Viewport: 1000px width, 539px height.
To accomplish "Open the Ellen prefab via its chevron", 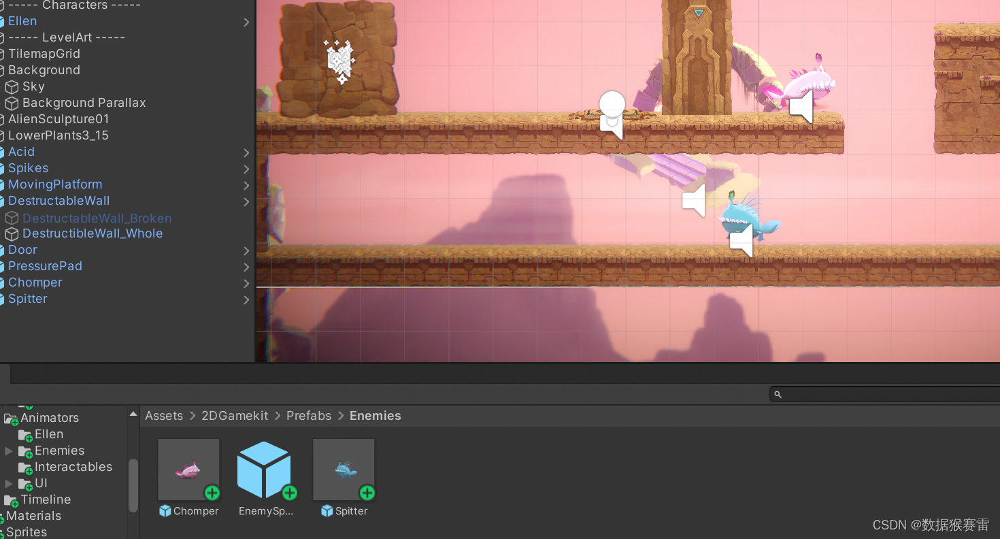I will pyautogui.click(x=246, y=22).
